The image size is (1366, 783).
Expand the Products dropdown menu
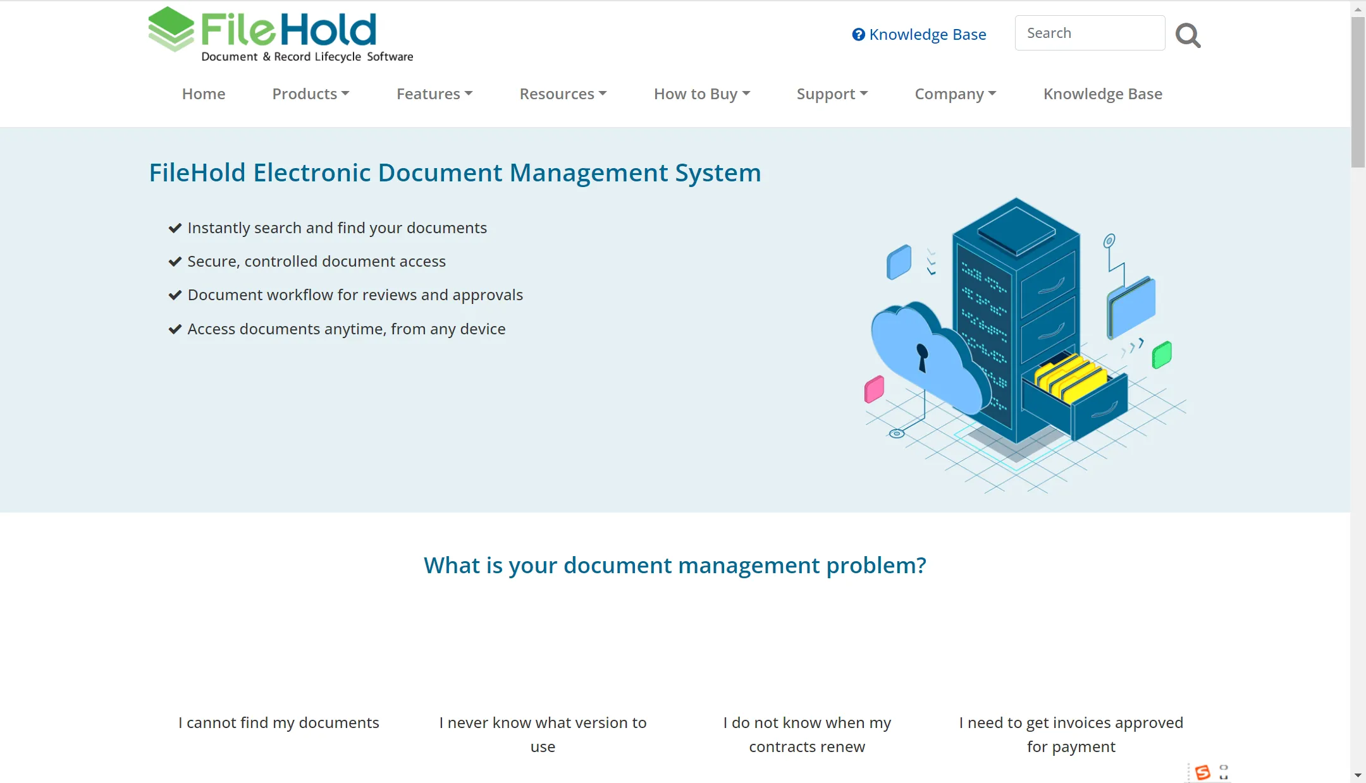[311, 94]
